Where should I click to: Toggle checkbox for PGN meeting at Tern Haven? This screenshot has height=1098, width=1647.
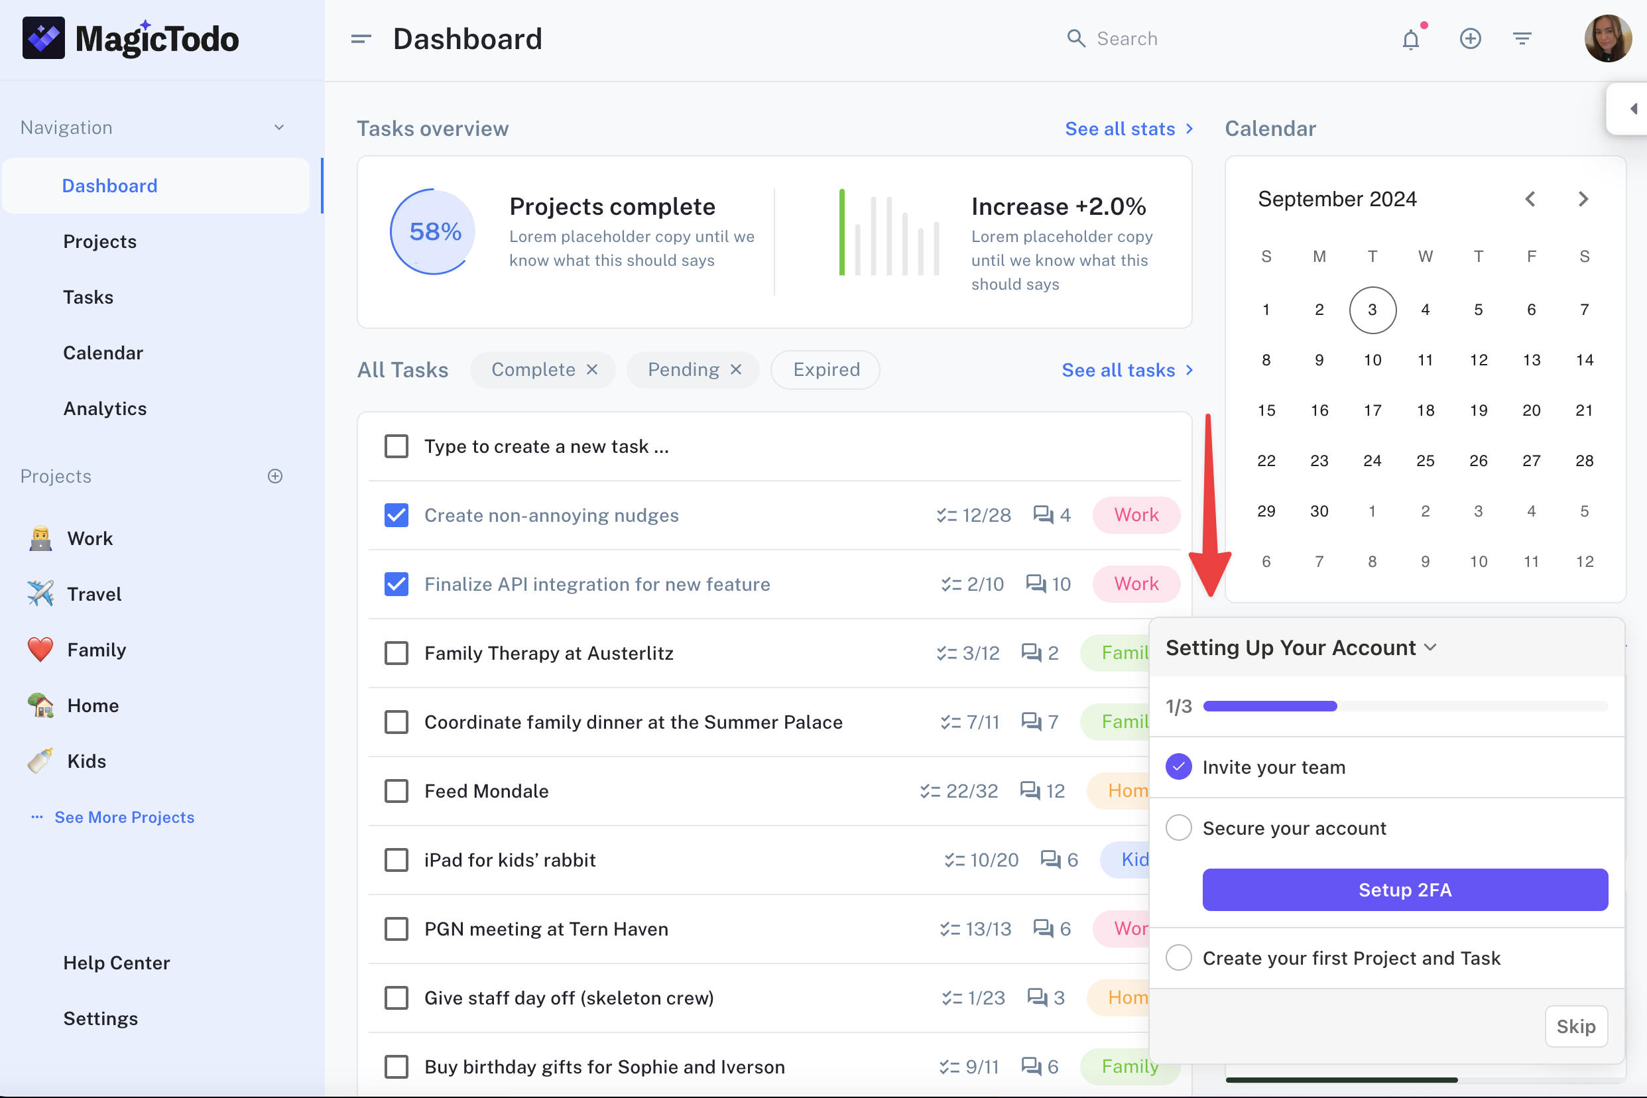click(396, 928)
